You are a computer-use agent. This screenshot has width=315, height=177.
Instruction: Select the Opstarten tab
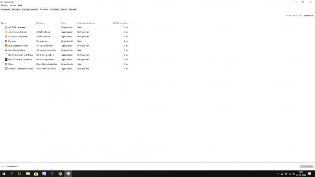[44, 9]
